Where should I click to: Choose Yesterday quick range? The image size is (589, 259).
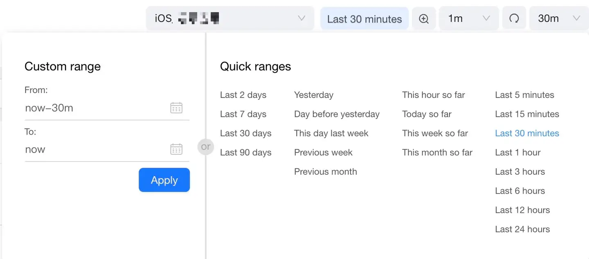pyautogui.click(x=314, y=95)
